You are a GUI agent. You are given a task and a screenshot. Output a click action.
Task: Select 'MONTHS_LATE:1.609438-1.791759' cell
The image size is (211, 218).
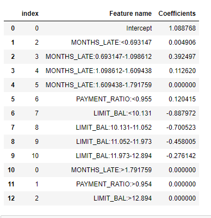click(x=98, y=85)
